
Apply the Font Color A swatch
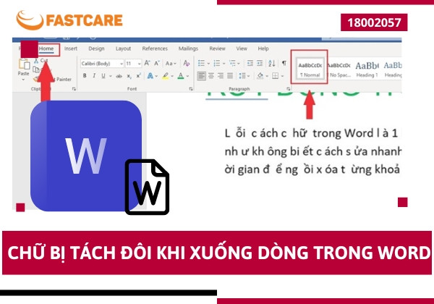(181, 76)
